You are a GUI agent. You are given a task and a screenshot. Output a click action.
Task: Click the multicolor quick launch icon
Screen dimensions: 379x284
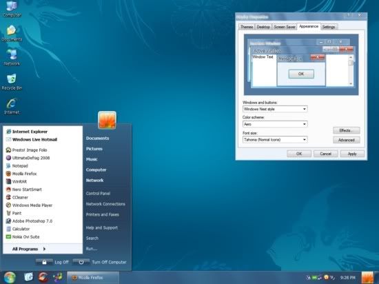point(58,277)
